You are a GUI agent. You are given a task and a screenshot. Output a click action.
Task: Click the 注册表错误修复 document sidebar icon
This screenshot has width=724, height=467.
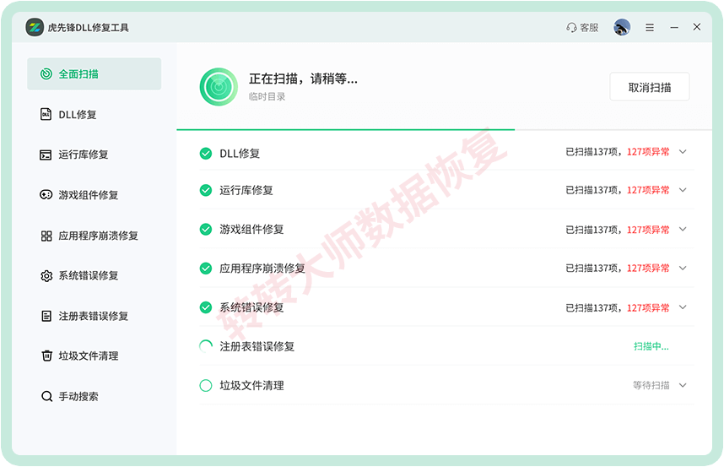(46, 316)
